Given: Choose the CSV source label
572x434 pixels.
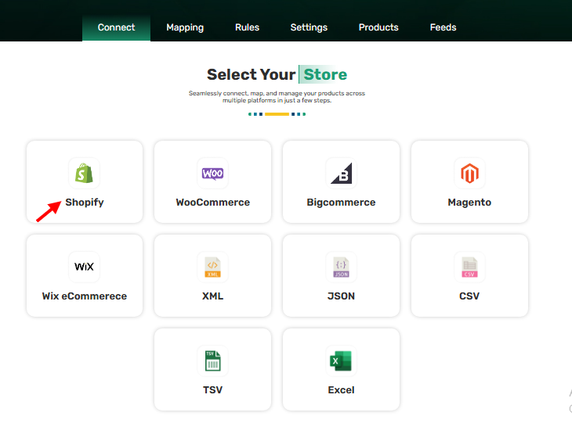Looking at the screenshot, I should (469, 296).
